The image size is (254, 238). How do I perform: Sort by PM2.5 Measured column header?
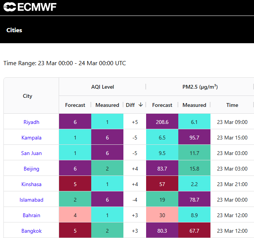pyautogui.click(x=194, y=105)
